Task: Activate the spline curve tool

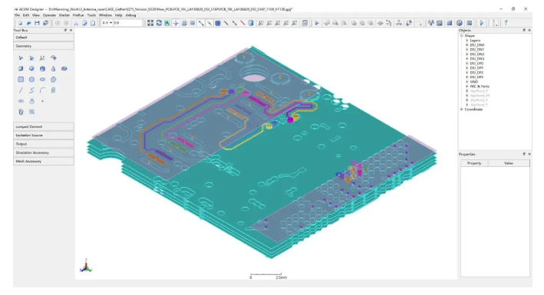Action: (31, 90)
